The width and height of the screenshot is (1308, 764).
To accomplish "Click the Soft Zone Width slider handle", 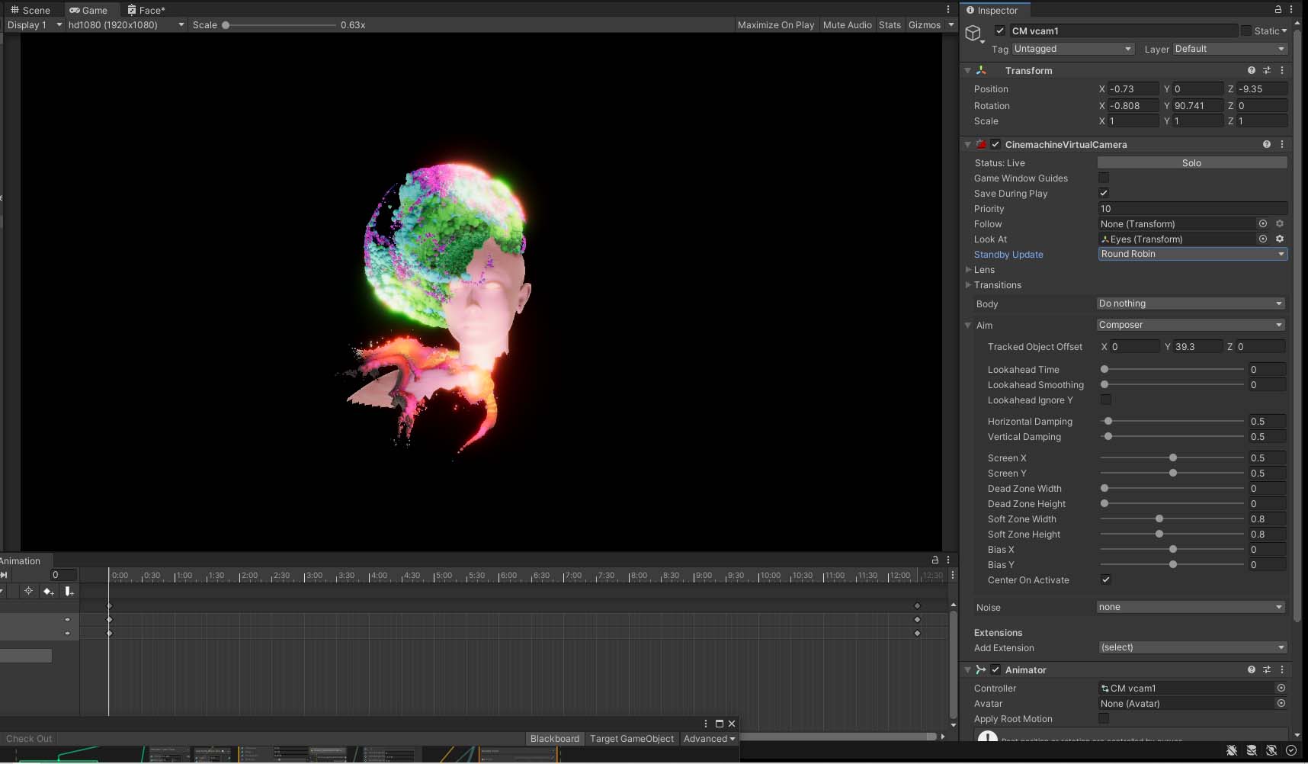I will 1159,518.
